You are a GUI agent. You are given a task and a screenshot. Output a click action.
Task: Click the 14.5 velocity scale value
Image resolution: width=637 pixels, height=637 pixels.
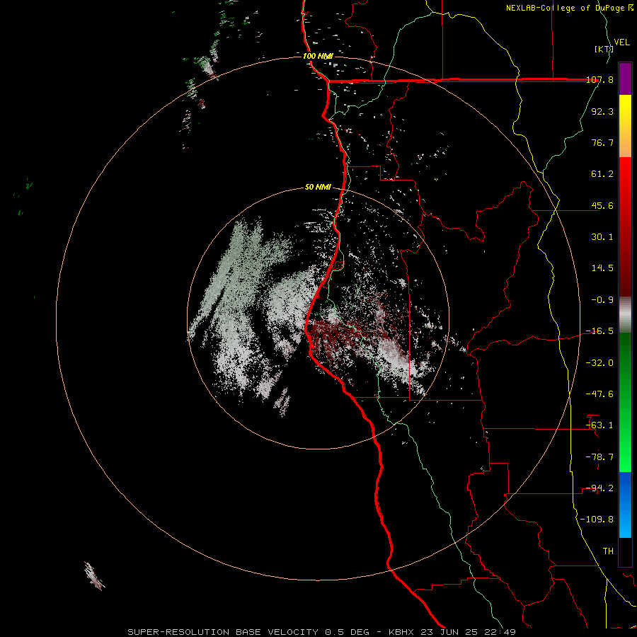602,268
